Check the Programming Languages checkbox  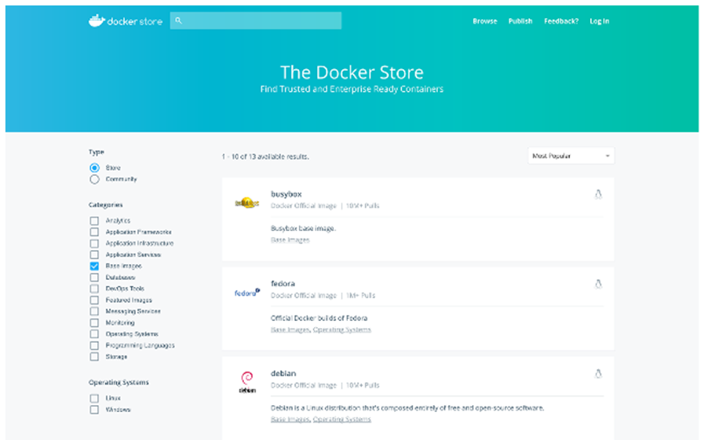point(94,346)
